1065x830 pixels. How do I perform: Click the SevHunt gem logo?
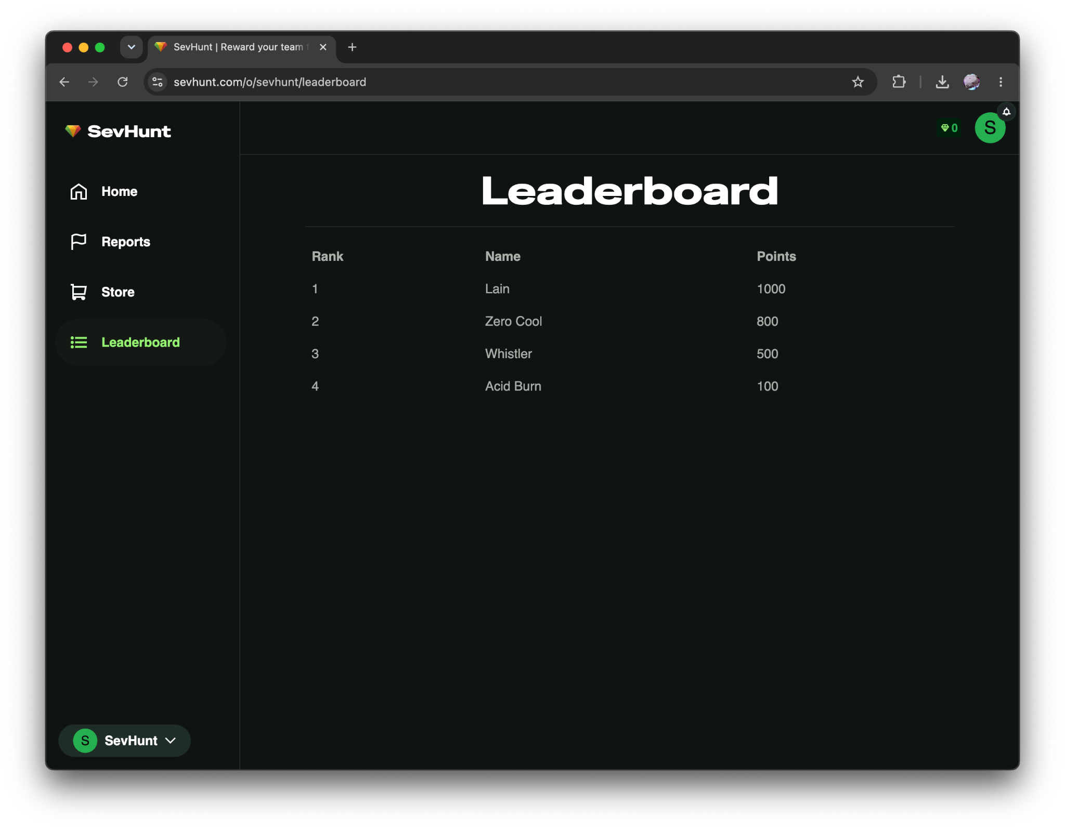point(73,131)
